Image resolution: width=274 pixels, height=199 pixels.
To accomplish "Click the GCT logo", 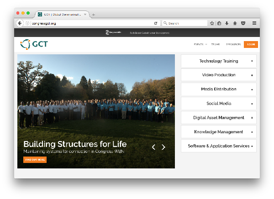I will pyautogui.click(x=34, y=44).
